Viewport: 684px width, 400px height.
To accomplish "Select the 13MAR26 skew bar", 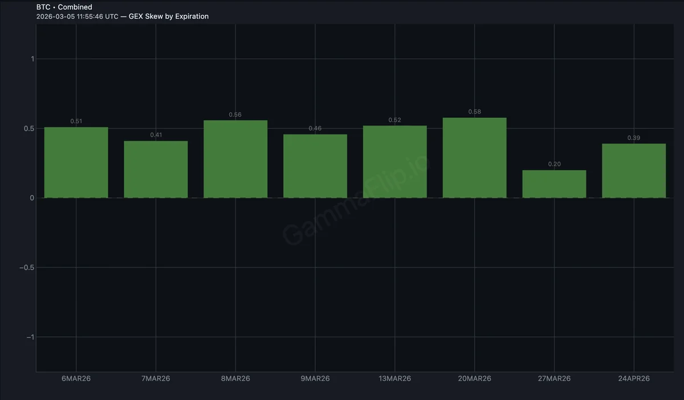I will click(x=394, y=162).
